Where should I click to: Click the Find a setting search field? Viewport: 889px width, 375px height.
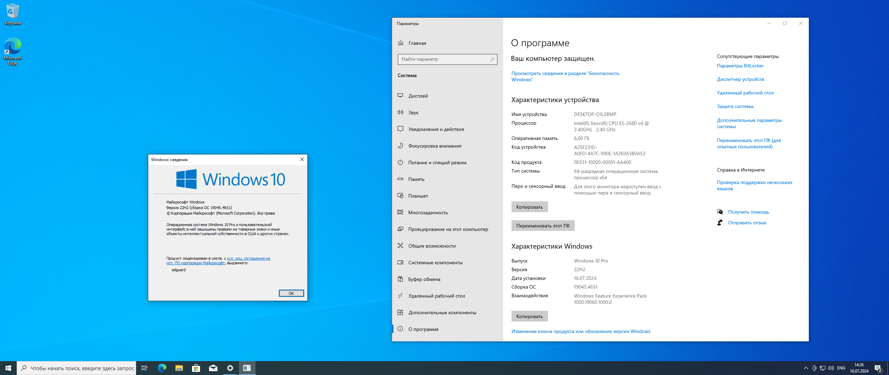coord(444,59)
